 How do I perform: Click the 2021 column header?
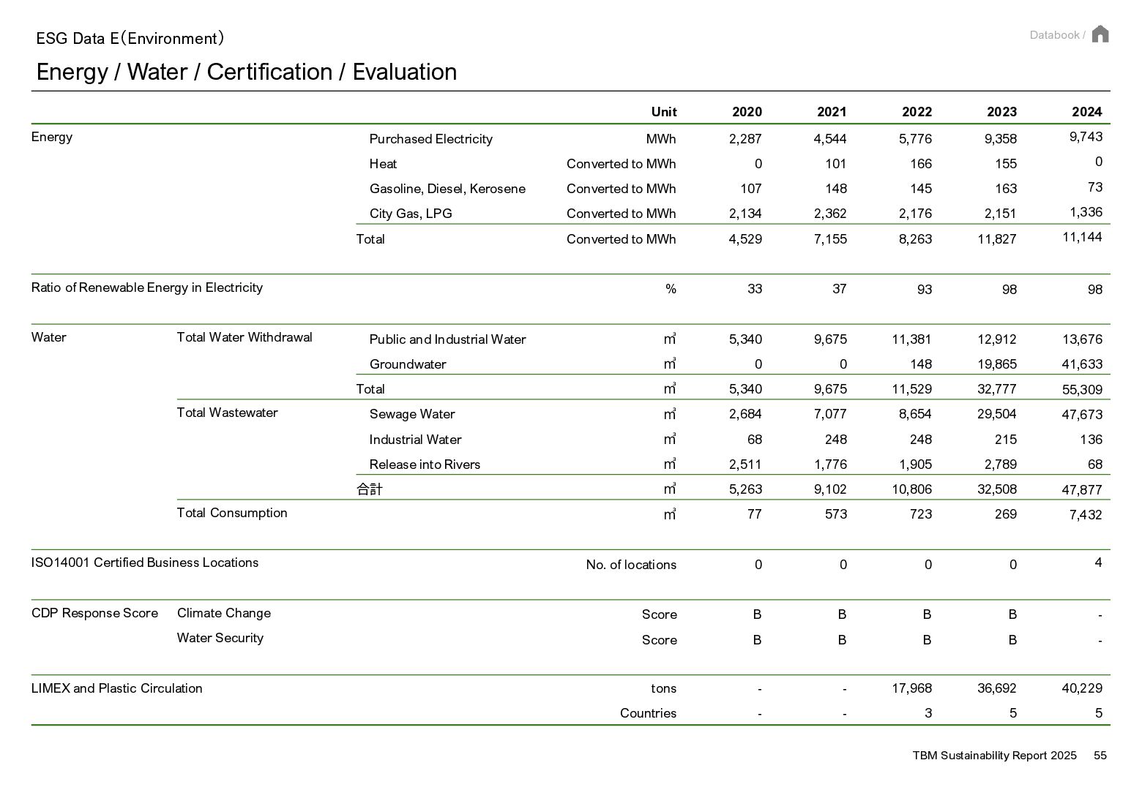click(x=832, y=112)
